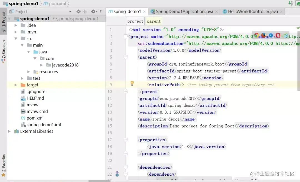Collapse the java folder arrow

pyautogui.click(x=29, y=52)
